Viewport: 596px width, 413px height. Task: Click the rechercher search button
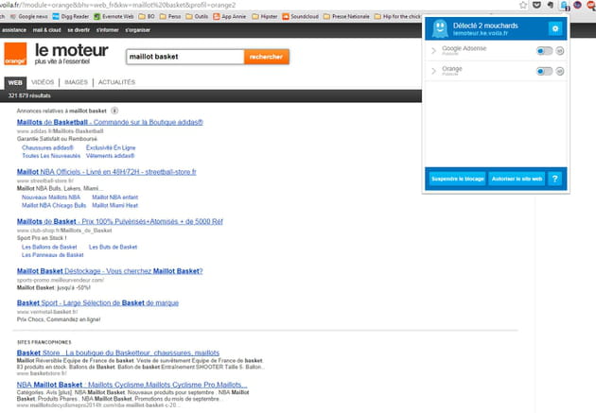click(267, 57)
